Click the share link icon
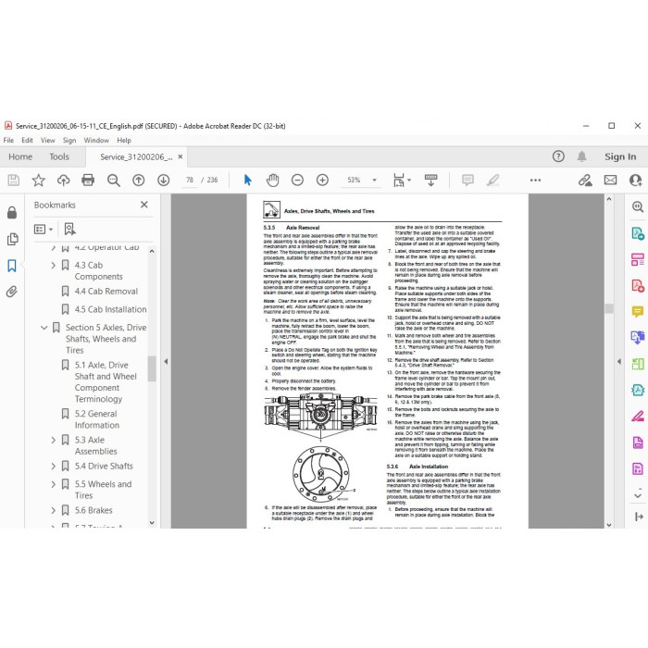648x648 pixels. tap(585, 181)
